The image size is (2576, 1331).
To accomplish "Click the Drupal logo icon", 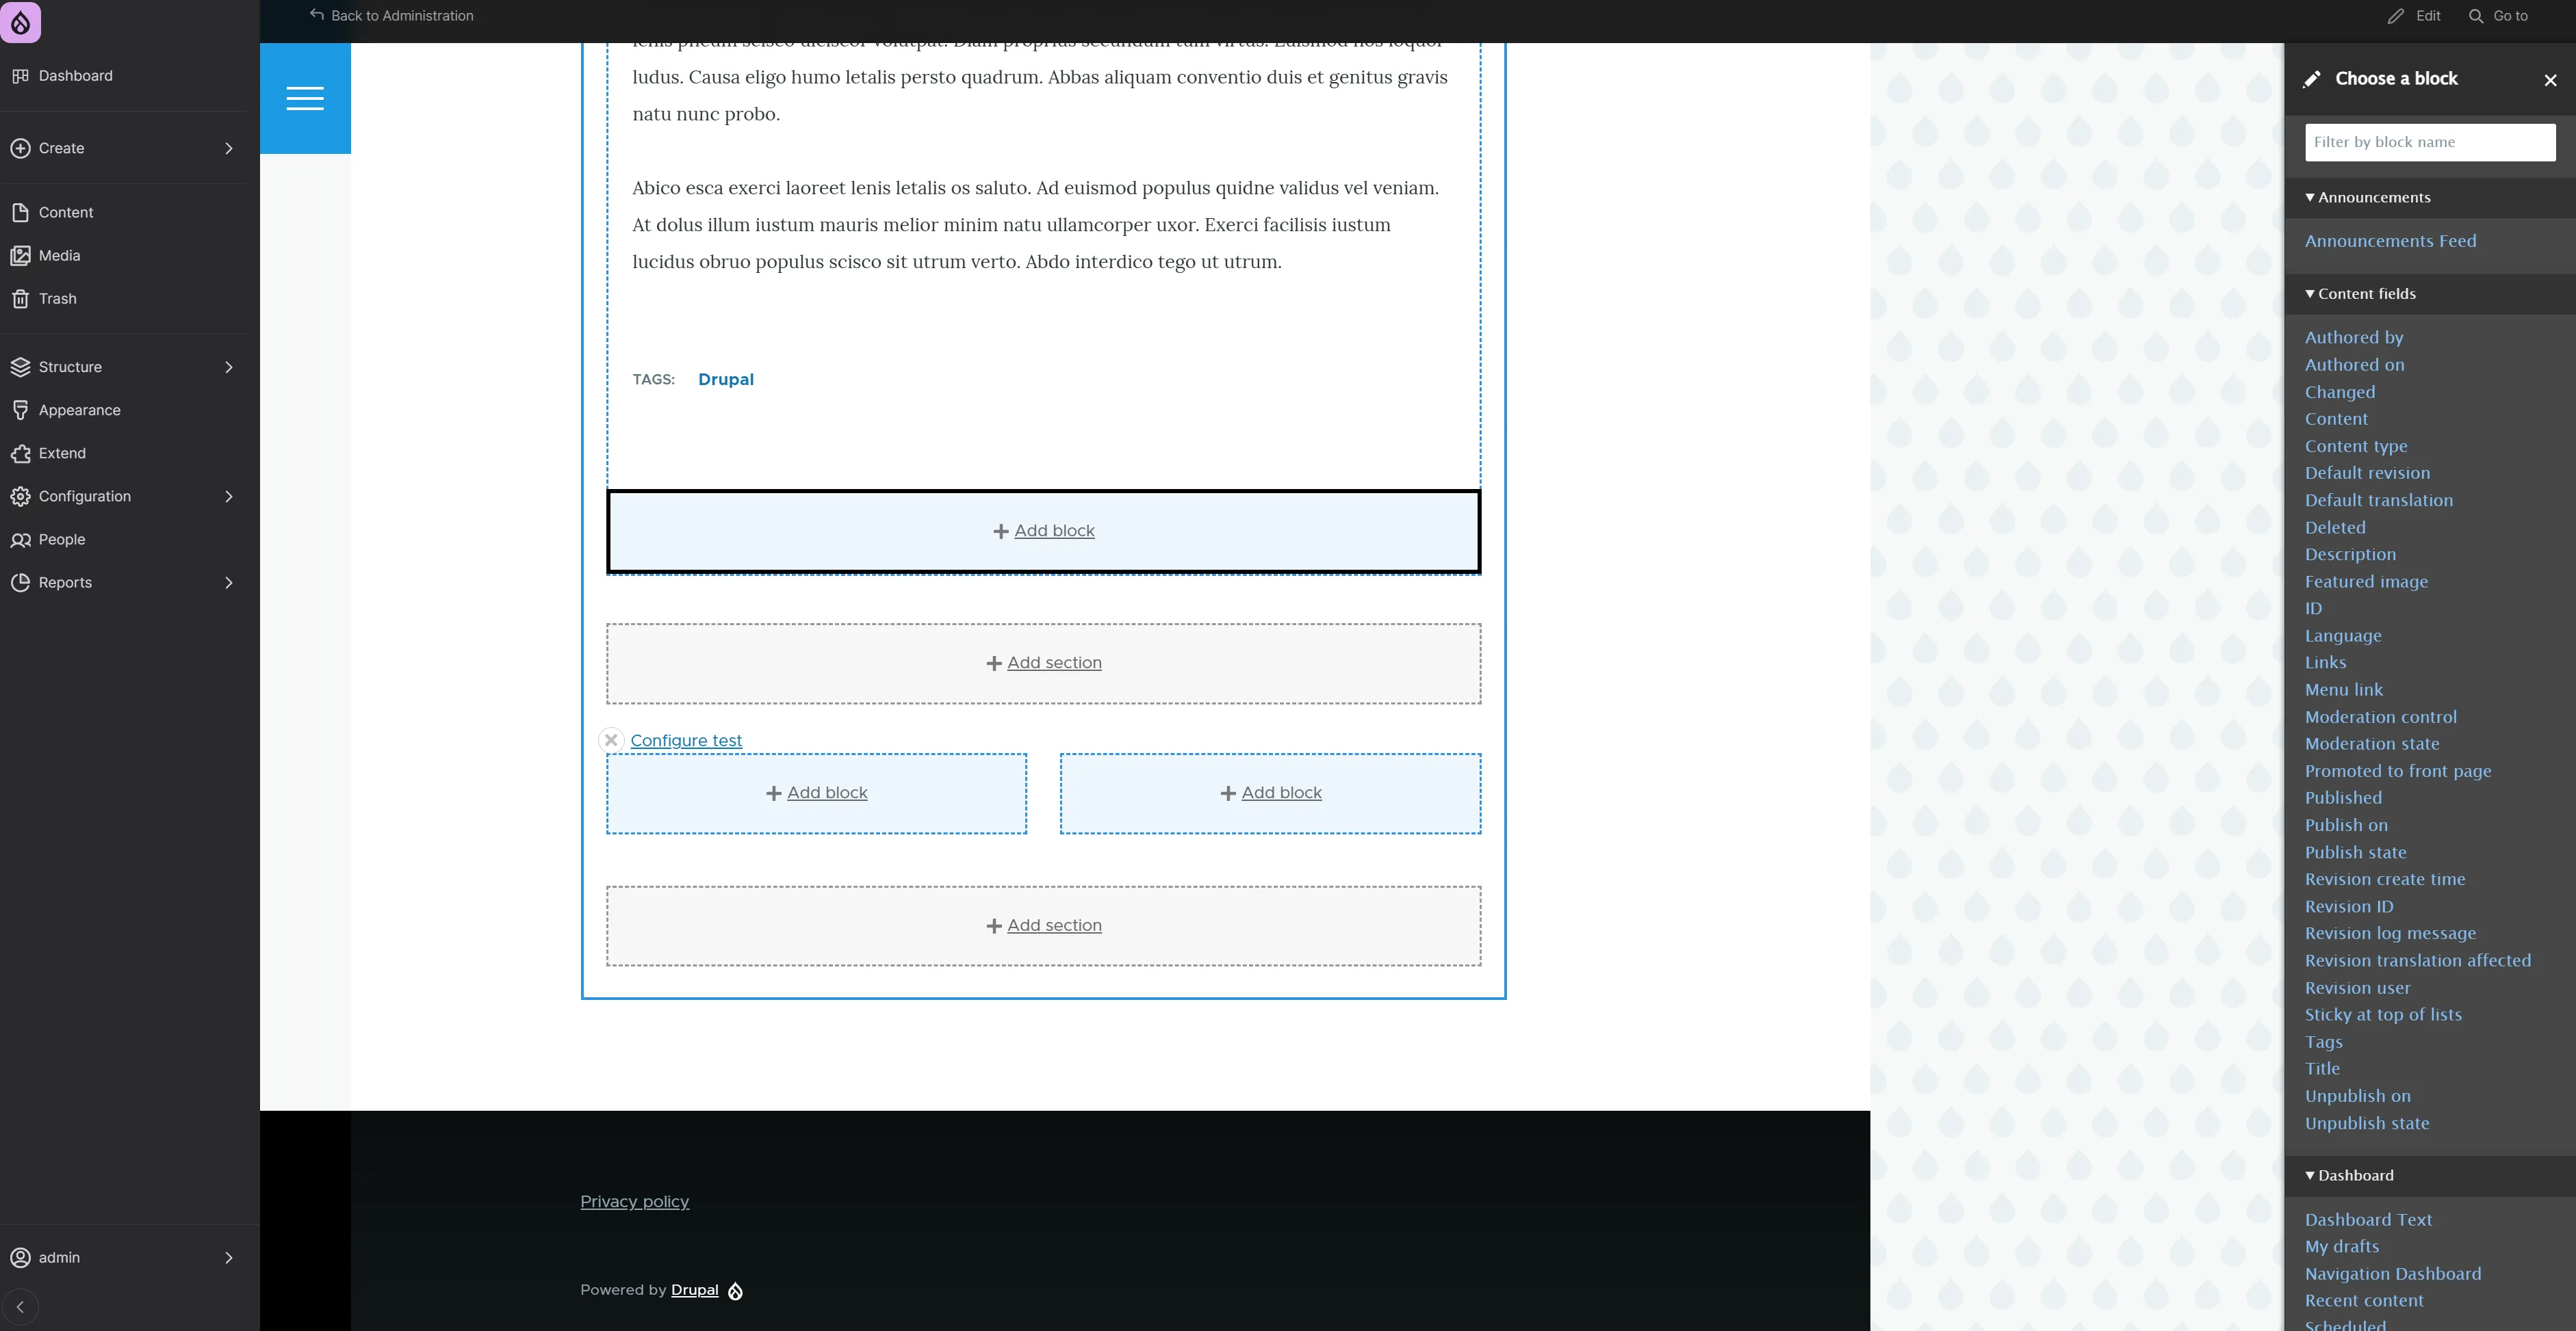I will 20,22.
